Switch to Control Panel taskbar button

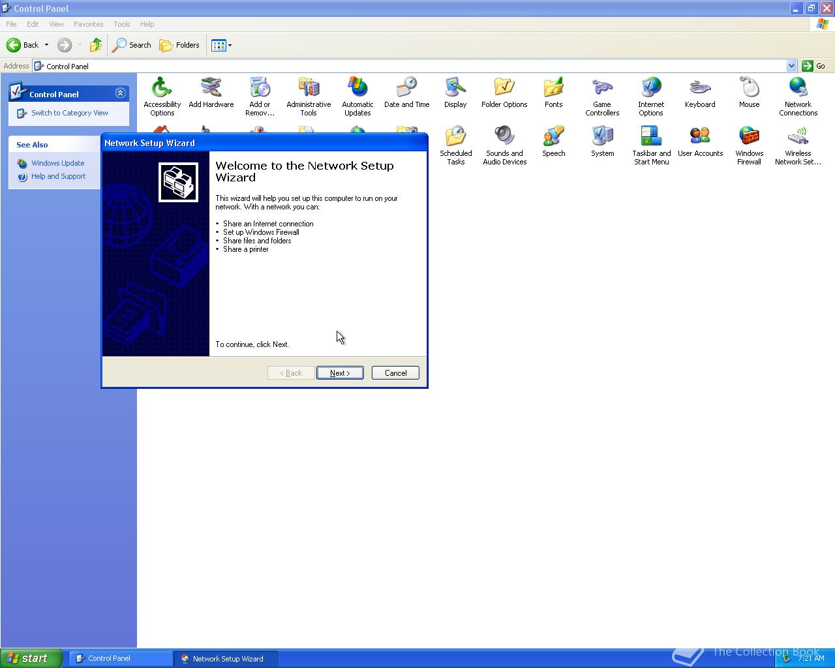[x=121, y=658]
